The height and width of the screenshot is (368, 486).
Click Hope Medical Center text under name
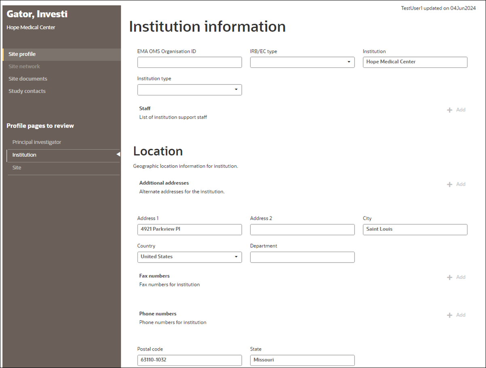point(31,27)
